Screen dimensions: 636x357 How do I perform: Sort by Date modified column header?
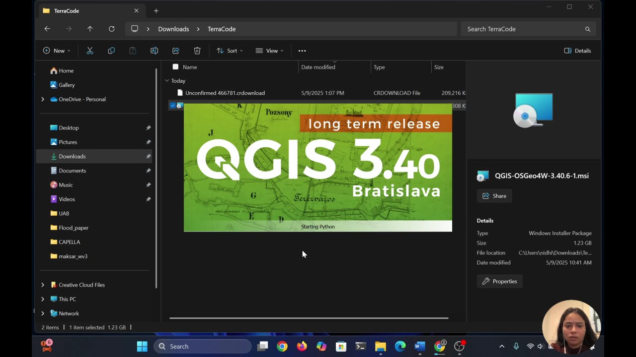pos(318,67)
